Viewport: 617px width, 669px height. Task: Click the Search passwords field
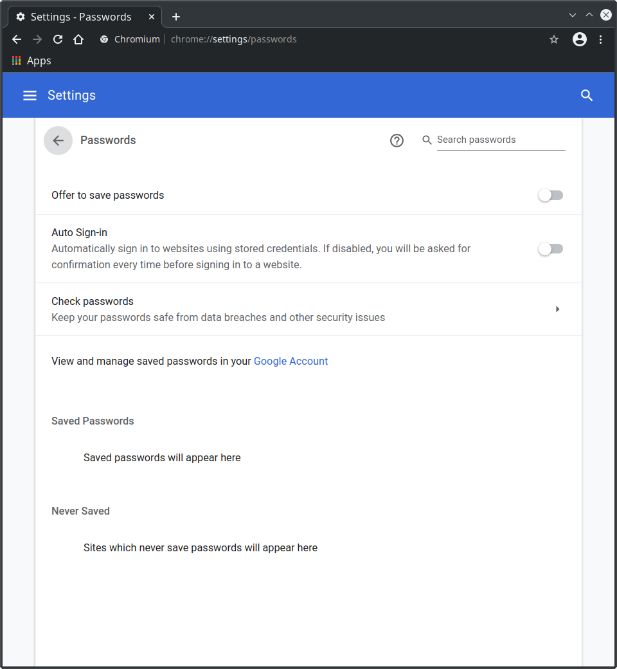pos(501,140)
